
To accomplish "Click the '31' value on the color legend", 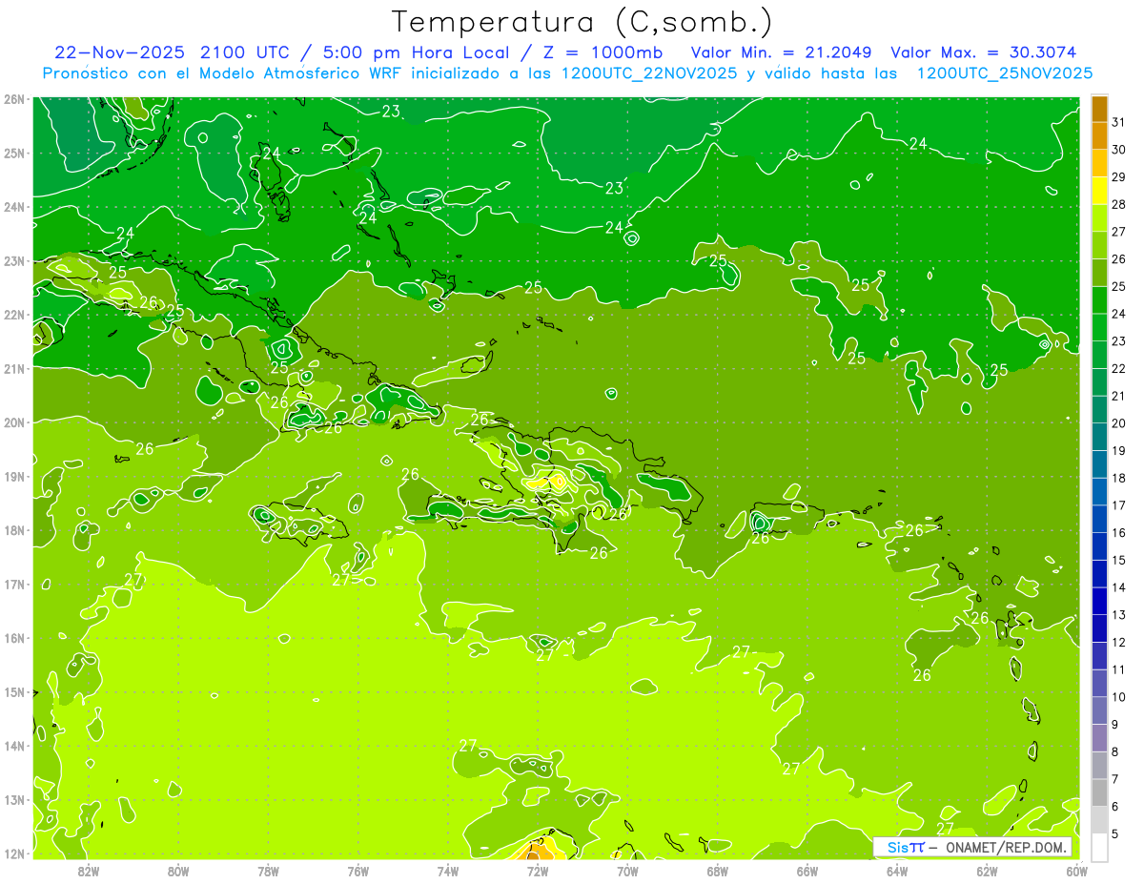I will point(1118,121).
